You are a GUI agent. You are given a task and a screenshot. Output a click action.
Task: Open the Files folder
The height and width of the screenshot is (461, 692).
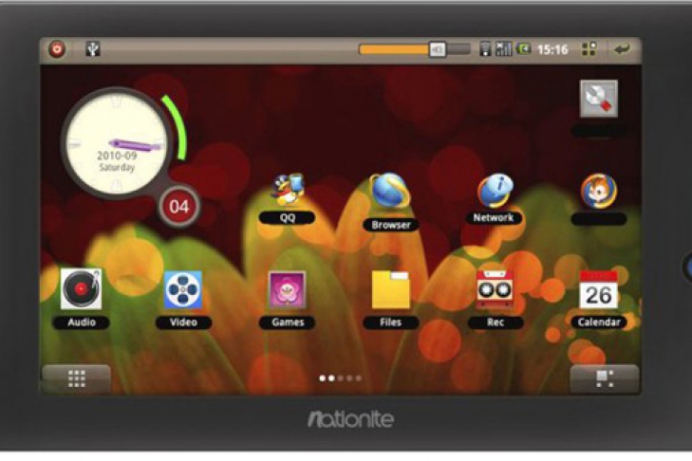(x=390, y=290)
